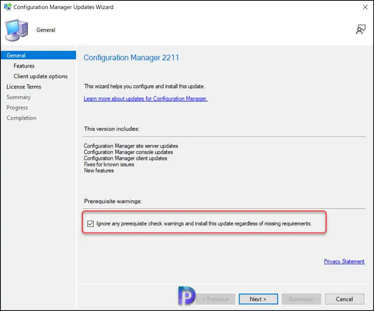Uncheck the ignore prerequisite check warnings checkbox
The width and height of the screenshot is (374, 311).
(x=90, y=224)
